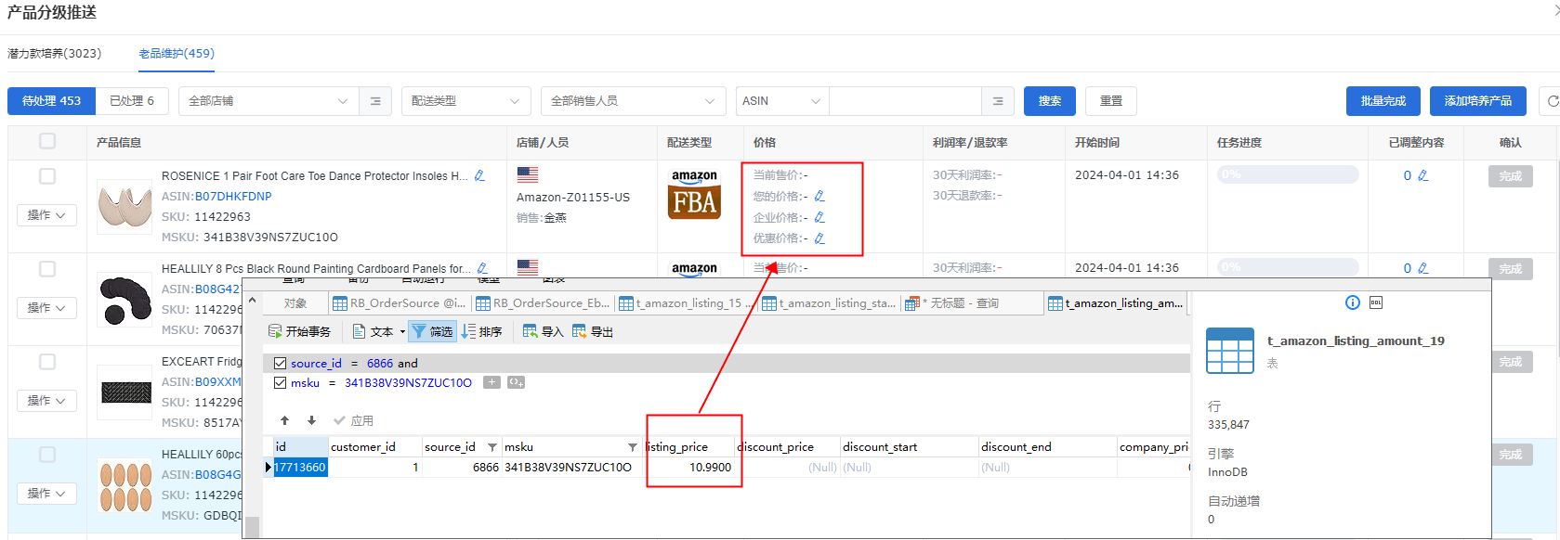Image resolution: width=1560 pixels, height=540 pixels.
Task: Select the ROSENICE product row checkbox
Action: pyautogui.click(x=47, y=176)
